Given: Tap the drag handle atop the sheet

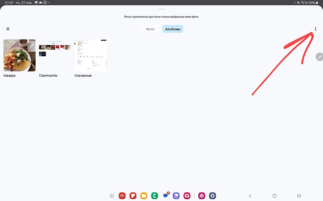Looking at the screenshot, I should (161, 9).
